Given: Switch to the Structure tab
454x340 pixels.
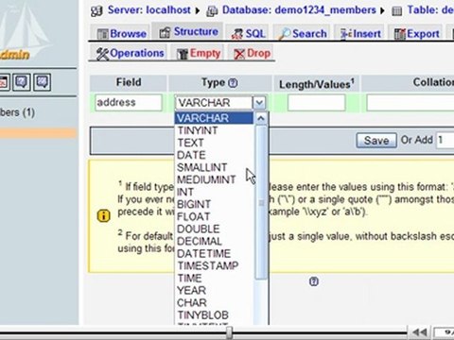Looking at the screenshot, I should point(188,32).
